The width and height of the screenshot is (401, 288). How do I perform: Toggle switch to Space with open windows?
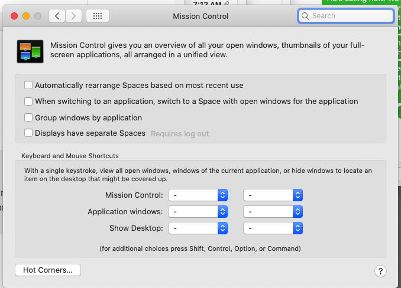[x=28, y=102]
